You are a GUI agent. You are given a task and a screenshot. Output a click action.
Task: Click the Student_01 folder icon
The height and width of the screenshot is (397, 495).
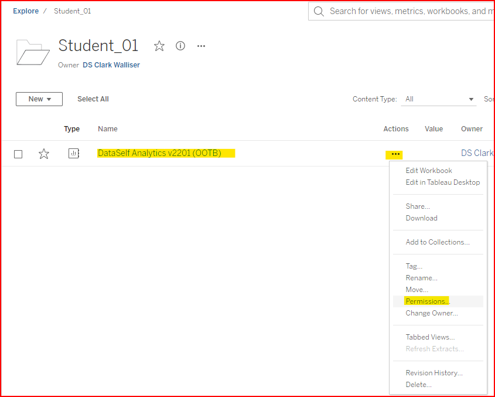coord(33,52)
